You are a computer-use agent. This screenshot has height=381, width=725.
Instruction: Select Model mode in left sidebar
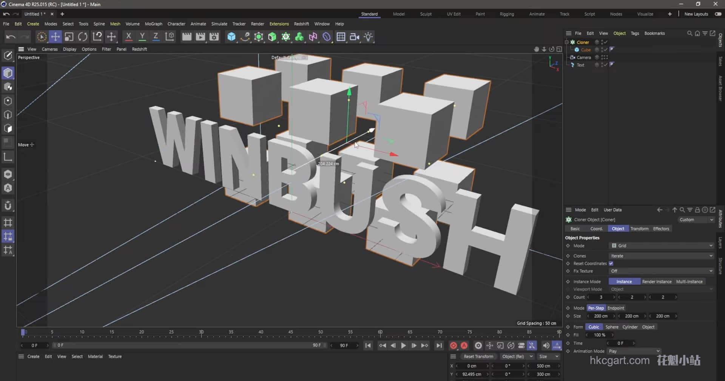tap(8, 73)
